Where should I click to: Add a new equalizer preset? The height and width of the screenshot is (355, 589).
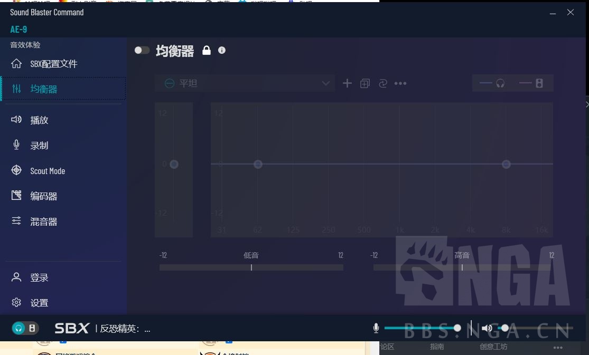(x=347, y=83)
